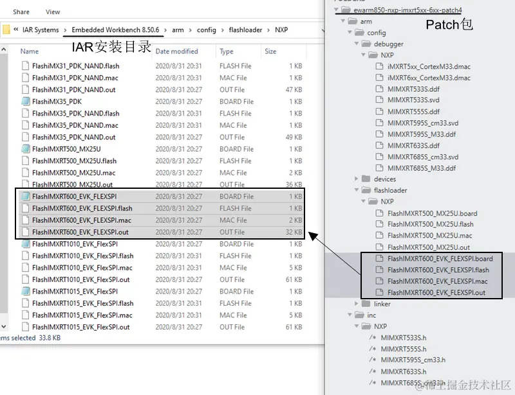Click iMXRT5xx_CortexM33.dmac file icon
Screen dimensions: 515x395
379,66
